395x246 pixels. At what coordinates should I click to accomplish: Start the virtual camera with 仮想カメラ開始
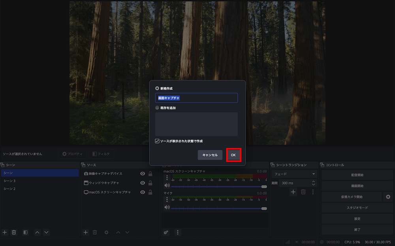pos(352,197)
